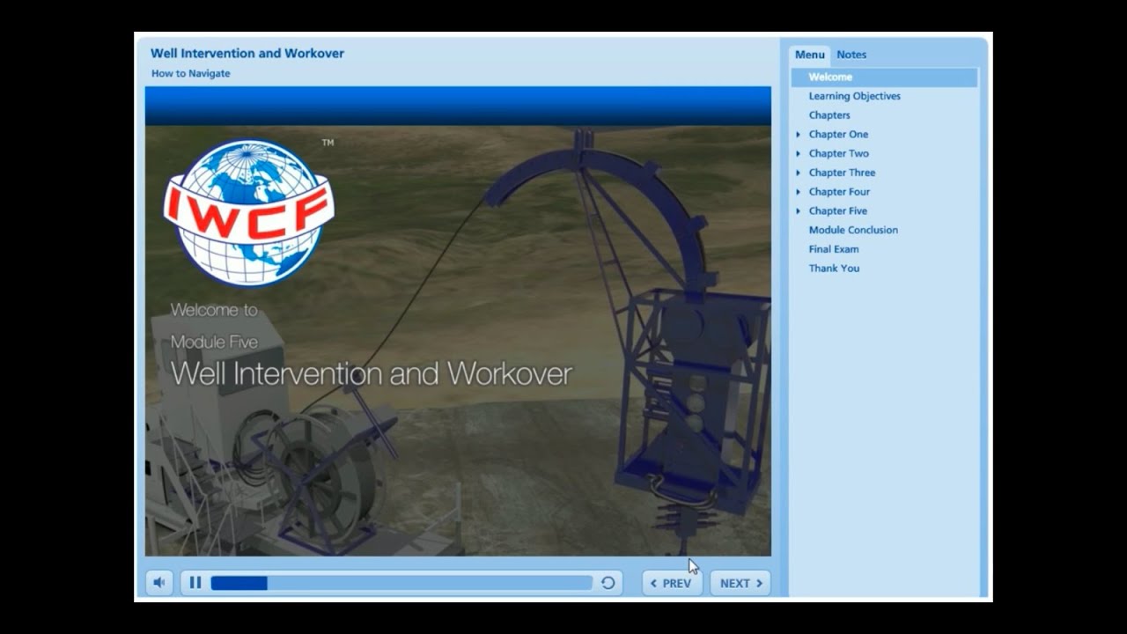Switch to the Menu tab
This screenshot has width=1127, height=634.
pos(810,55)
